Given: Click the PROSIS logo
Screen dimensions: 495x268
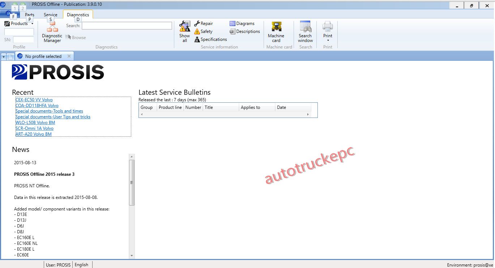Looking at the screenshot, I should click(58, 72).
